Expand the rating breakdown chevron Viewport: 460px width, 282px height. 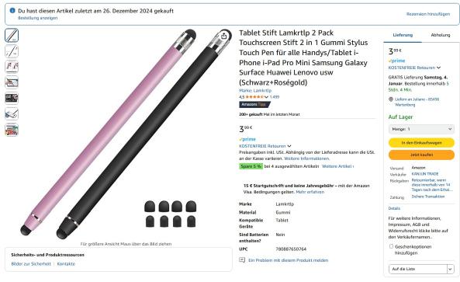266,97
